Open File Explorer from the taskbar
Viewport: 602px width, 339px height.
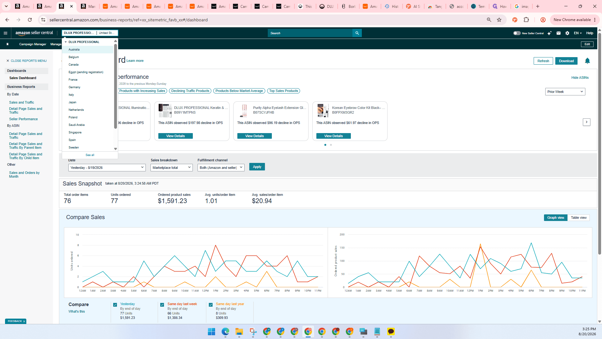[x=239, y=331]
